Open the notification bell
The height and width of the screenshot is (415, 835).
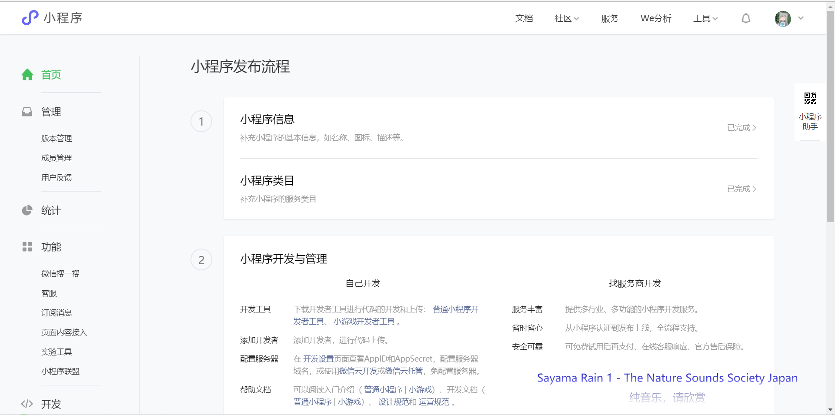(745, 18)
